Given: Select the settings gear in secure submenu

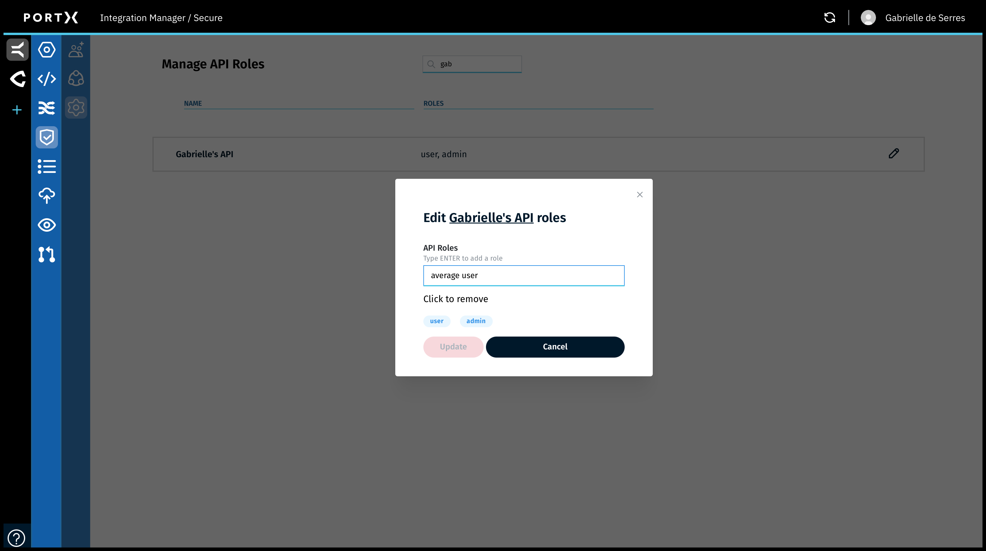Looking at the screenshot, I should point(76,108).
